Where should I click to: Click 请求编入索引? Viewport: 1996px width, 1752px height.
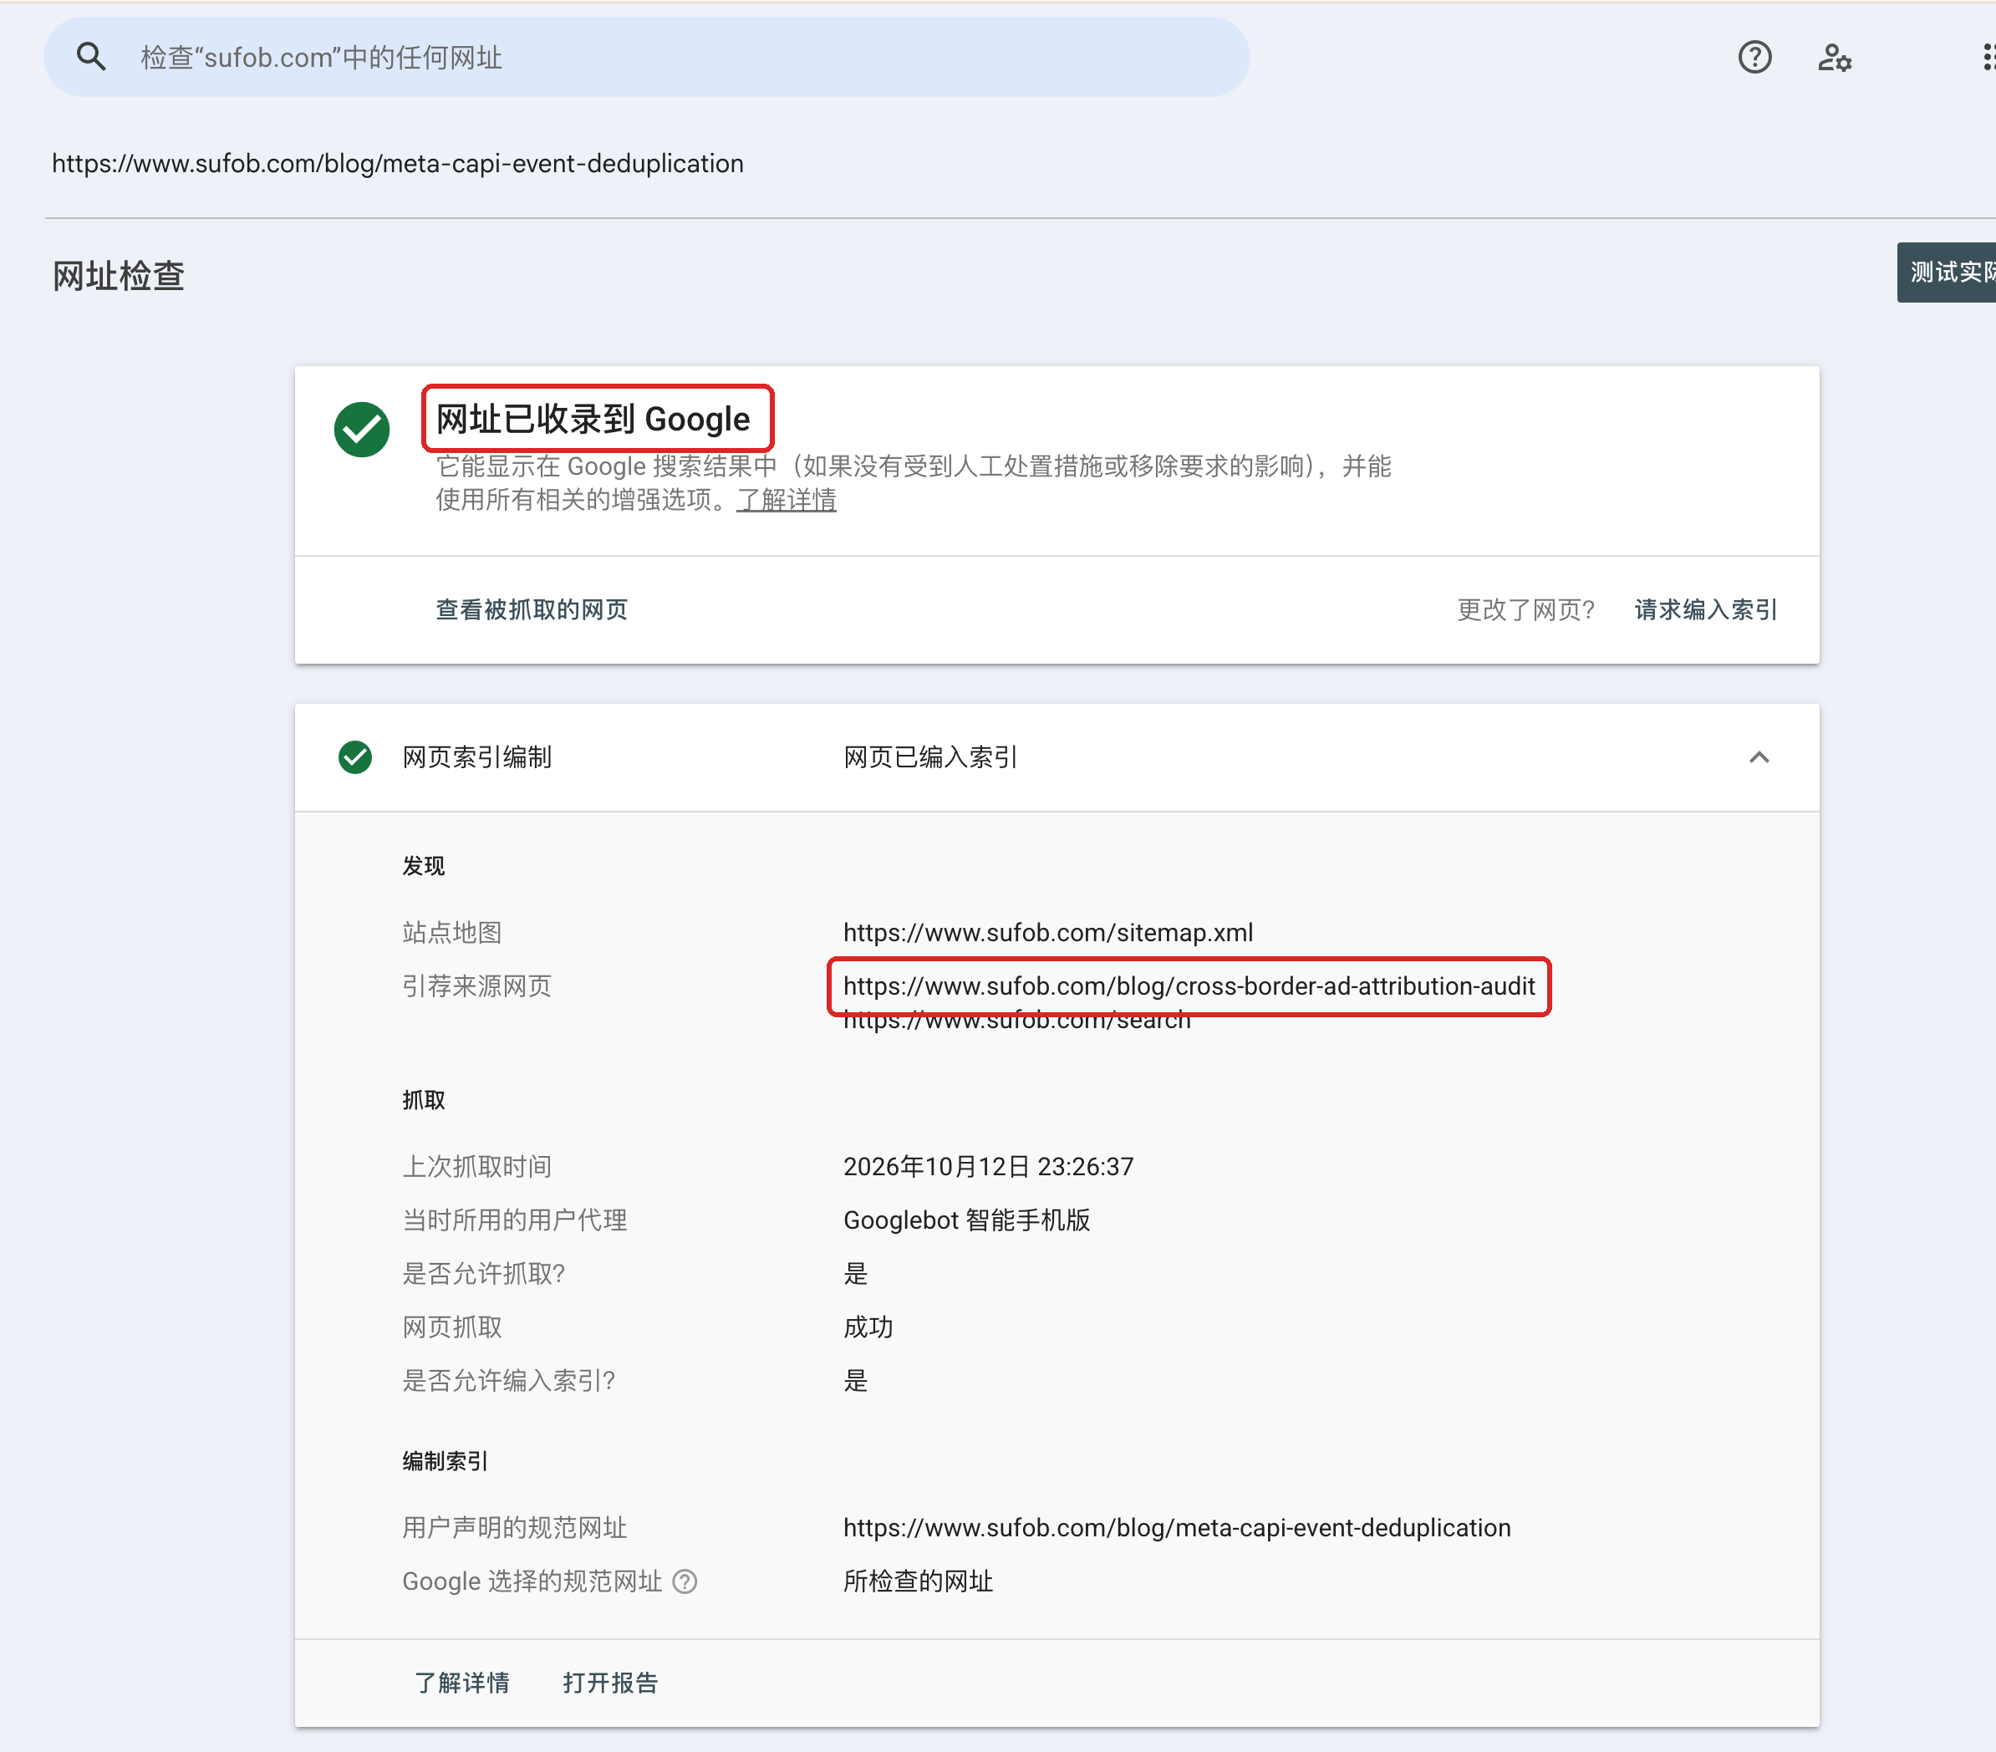[x=1705, y=609]
